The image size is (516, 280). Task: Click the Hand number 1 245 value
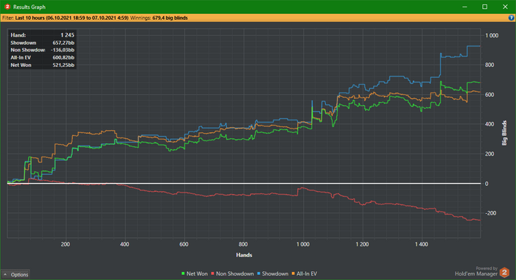pyautogui.click(x=67, y=35)
